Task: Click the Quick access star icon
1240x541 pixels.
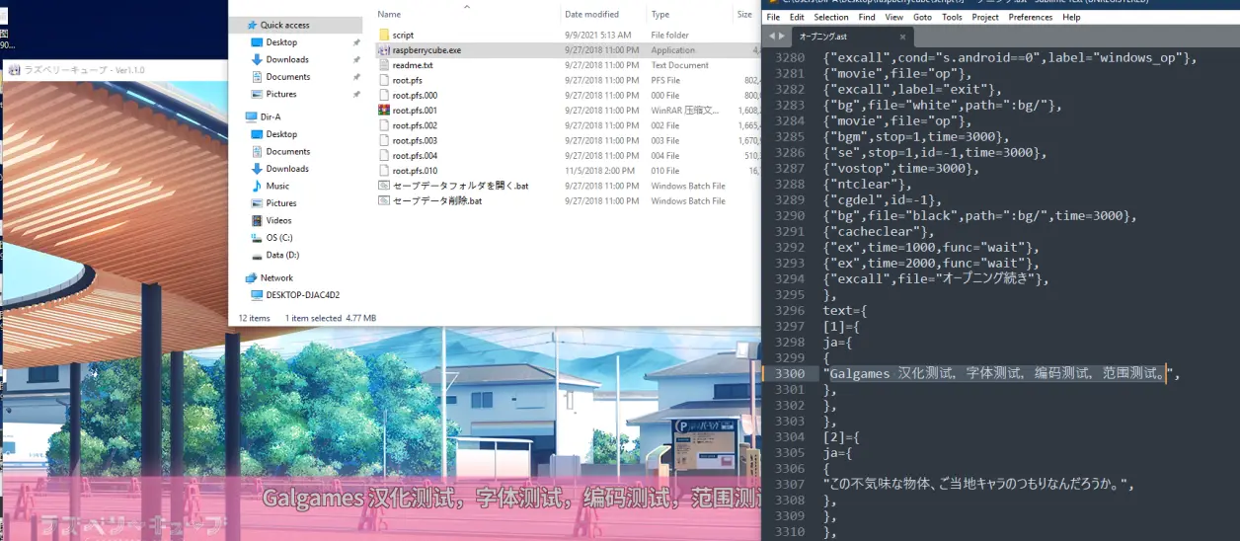Action: (x=252, y=25)
